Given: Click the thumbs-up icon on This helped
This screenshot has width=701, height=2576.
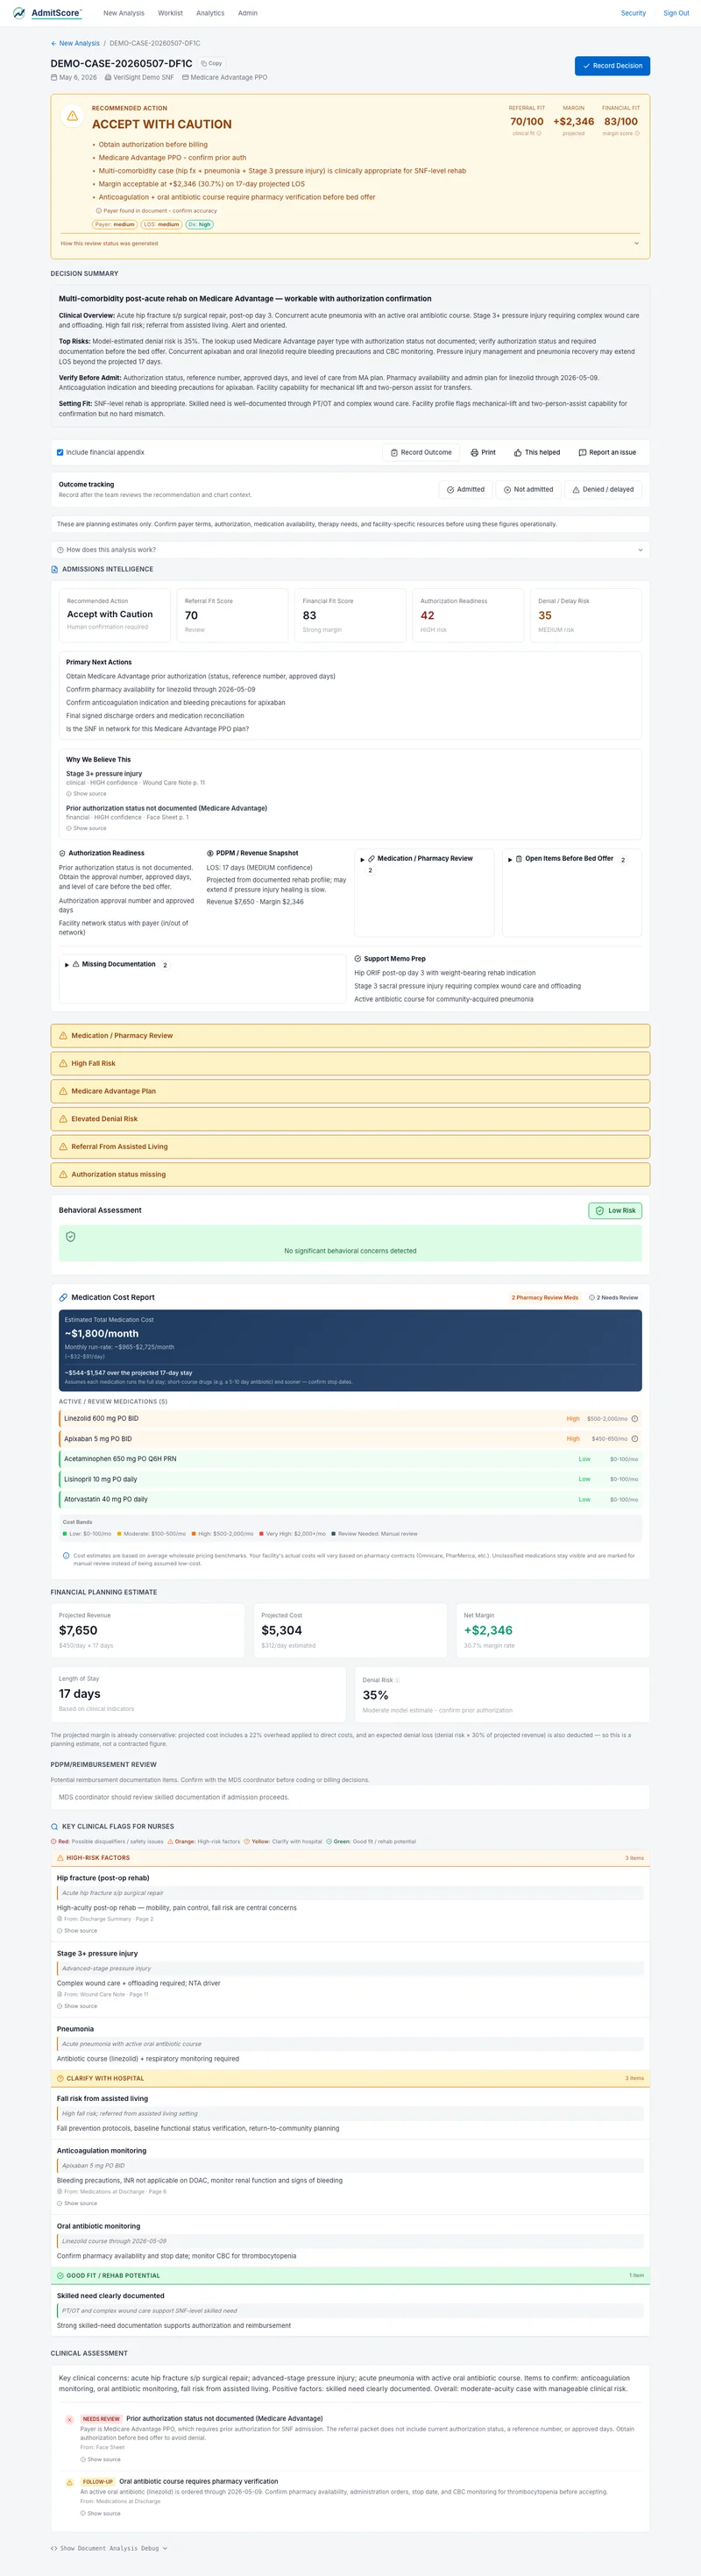Looking at the screenshot, I should point(518,452).
